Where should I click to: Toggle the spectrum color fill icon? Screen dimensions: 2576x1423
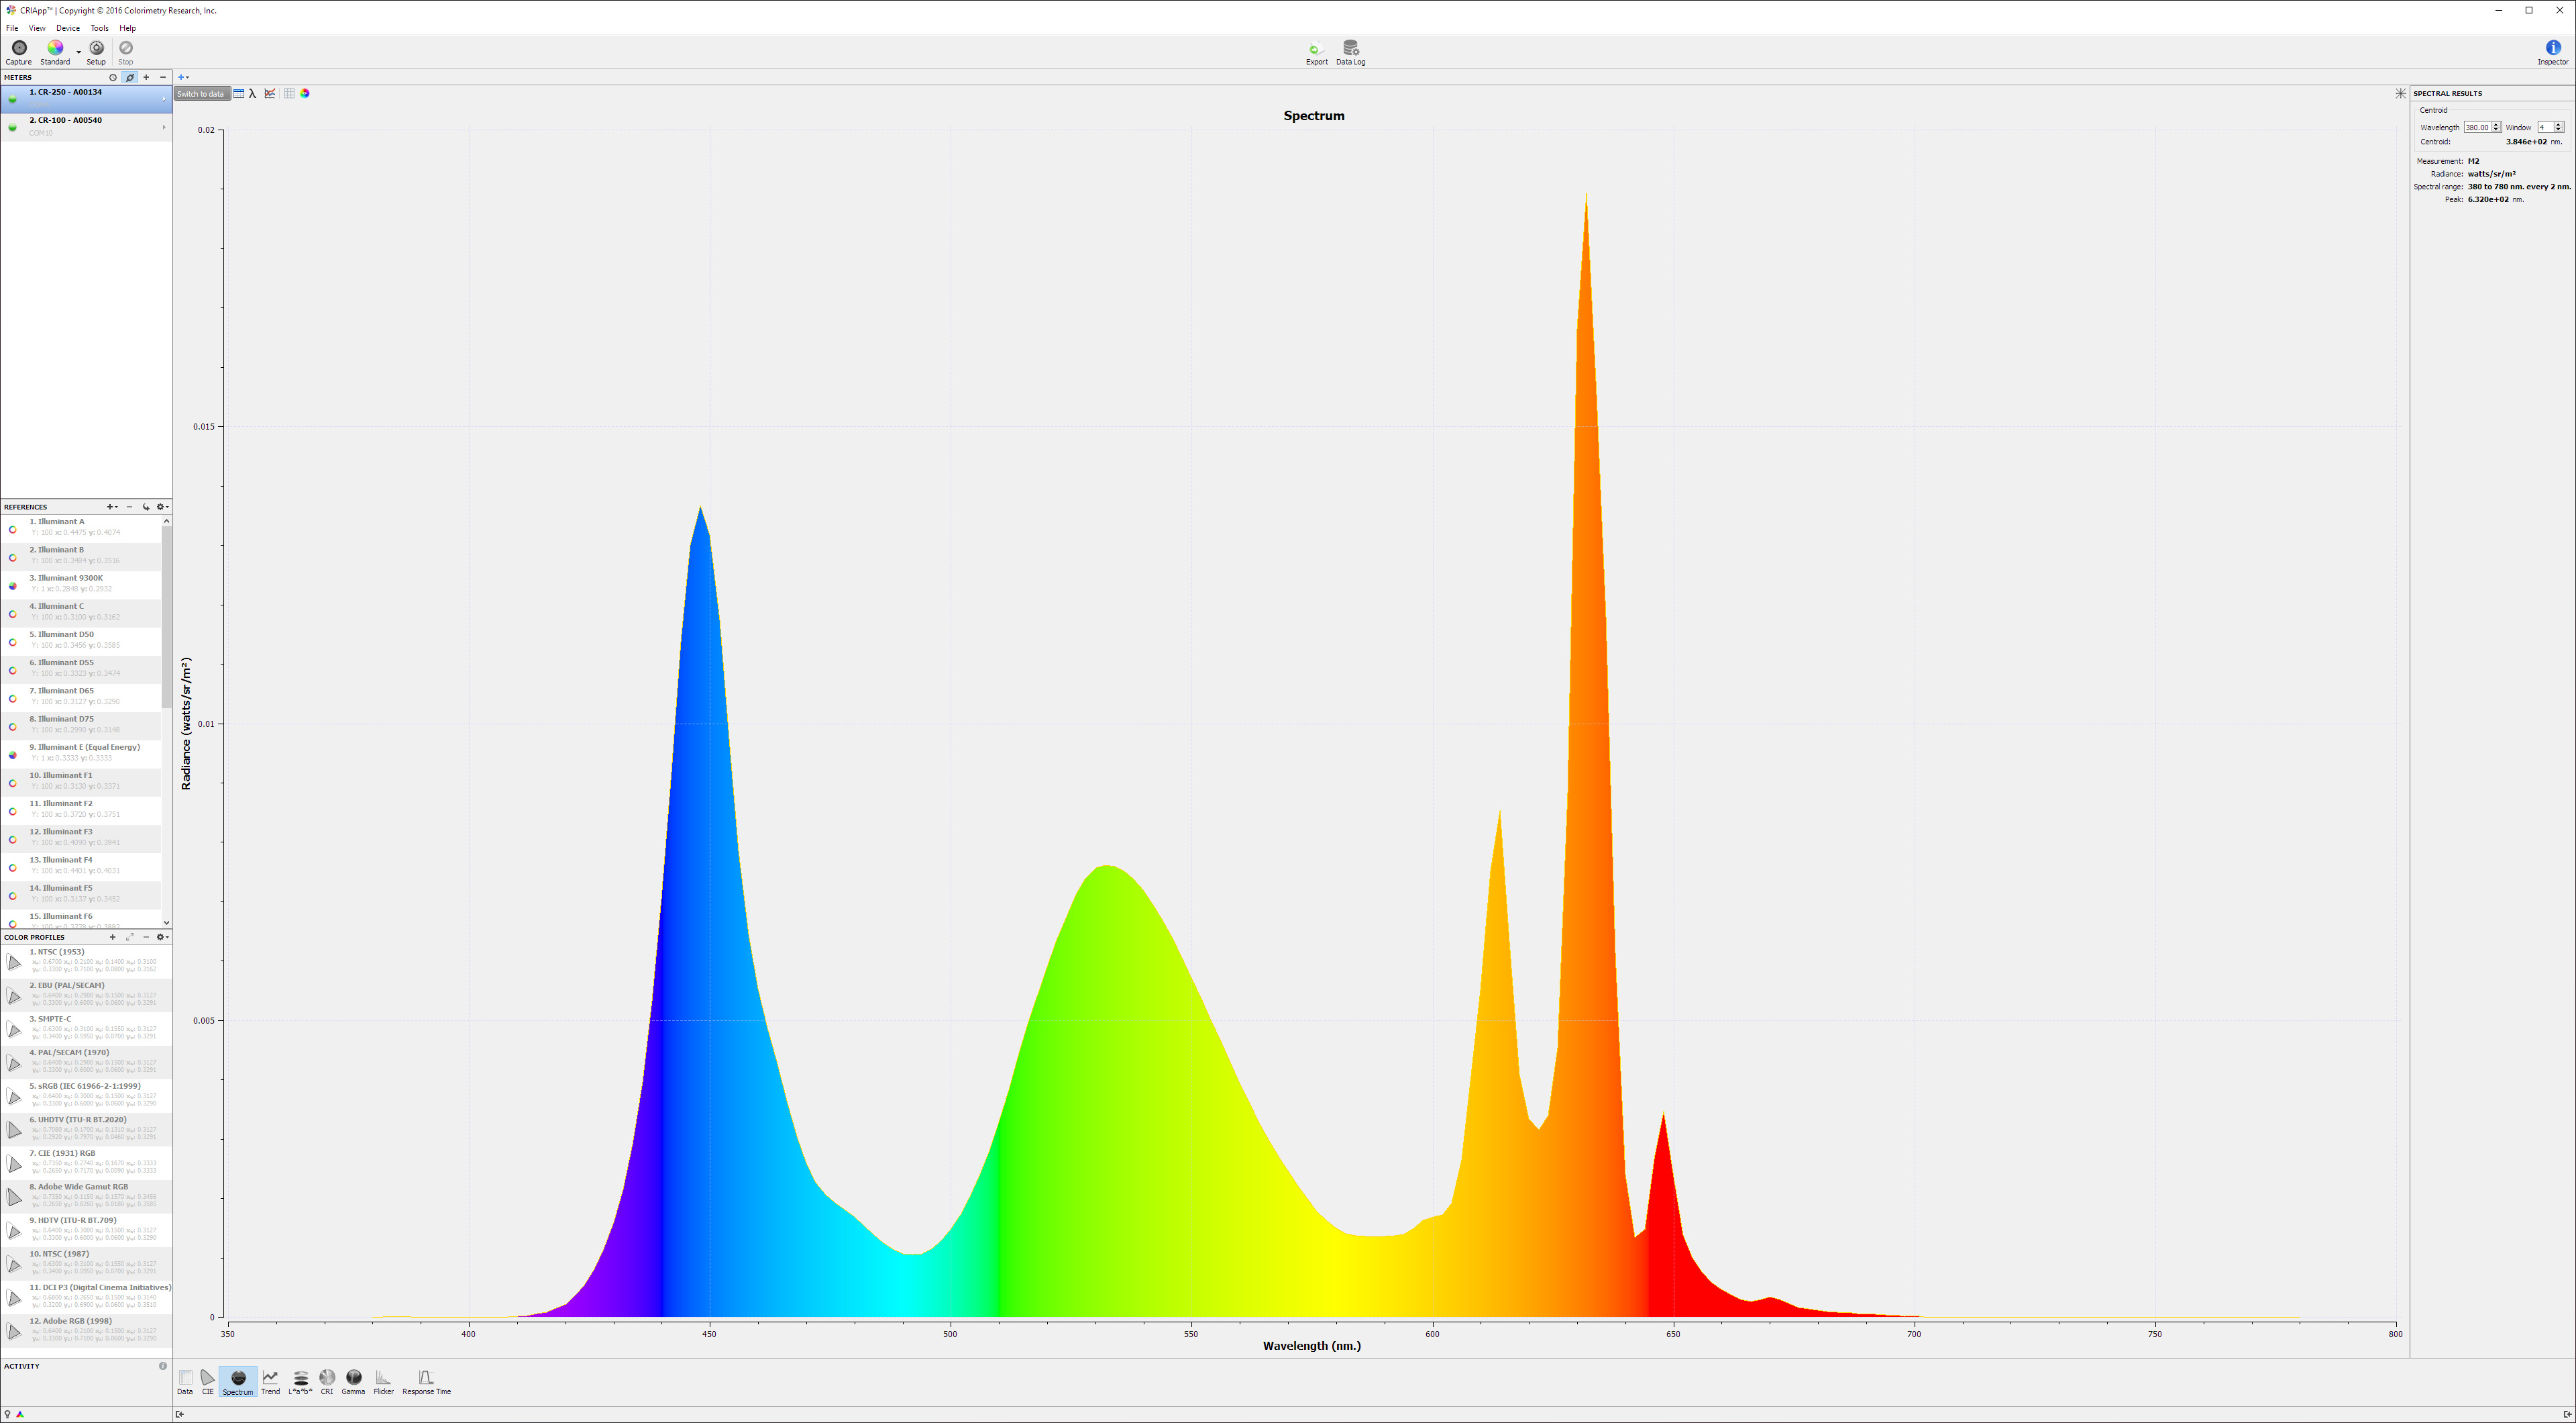(305, 94)
